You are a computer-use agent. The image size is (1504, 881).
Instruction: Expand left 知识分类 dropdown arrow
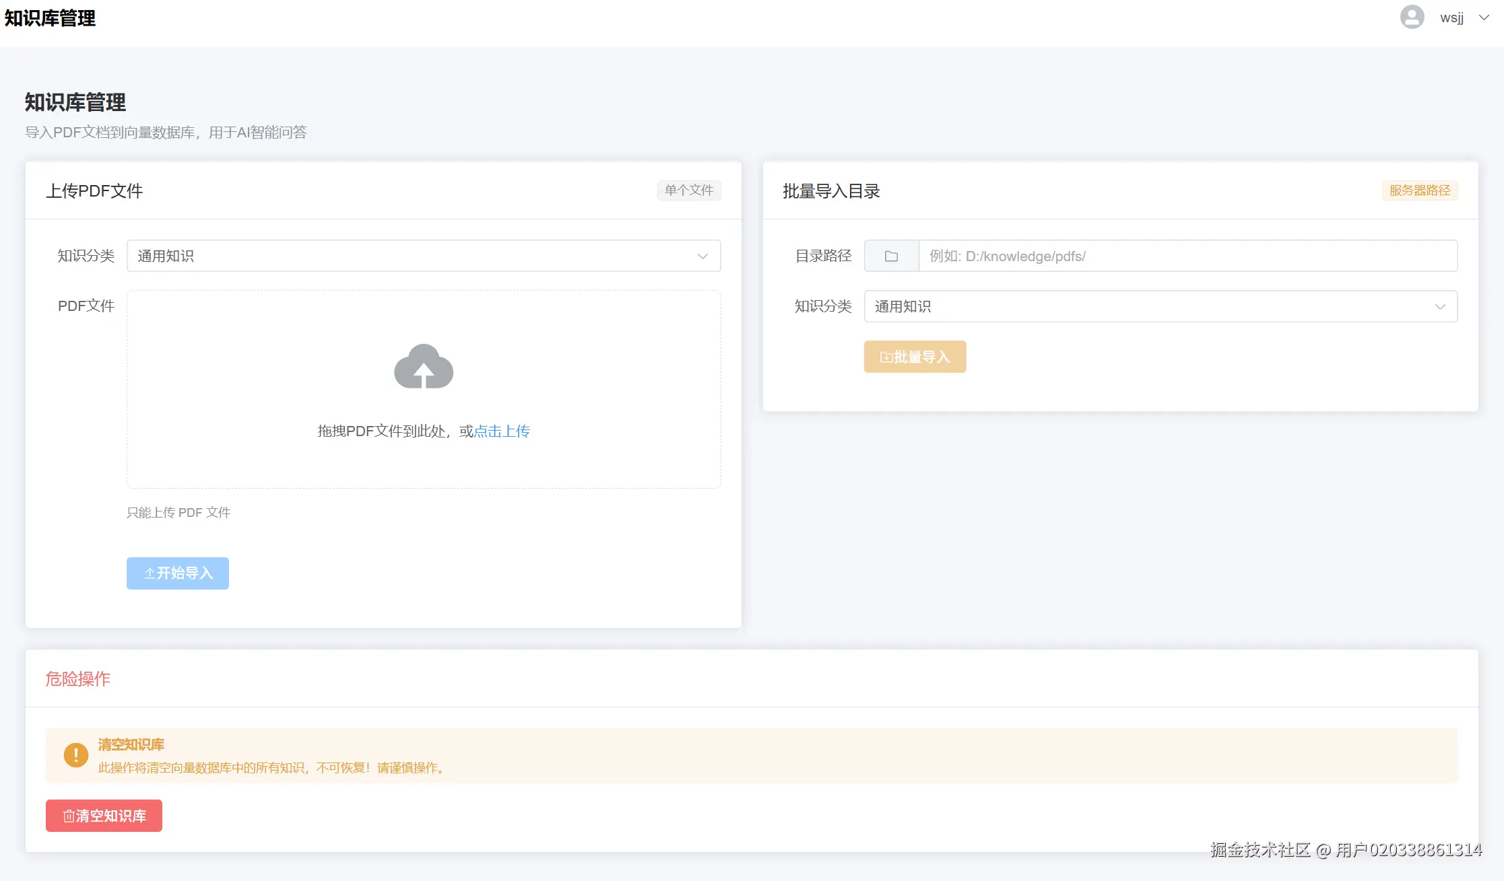(x=702, y=256)
